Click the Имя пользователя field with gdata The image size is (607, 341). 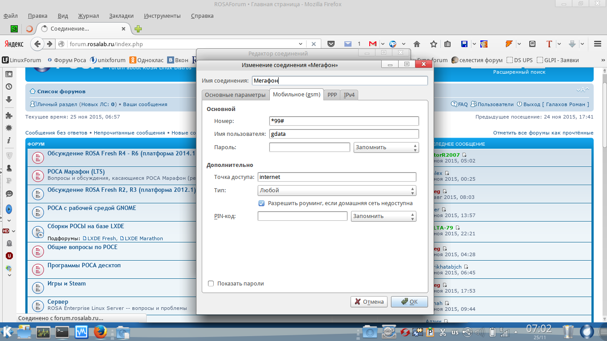click(344, 134)
